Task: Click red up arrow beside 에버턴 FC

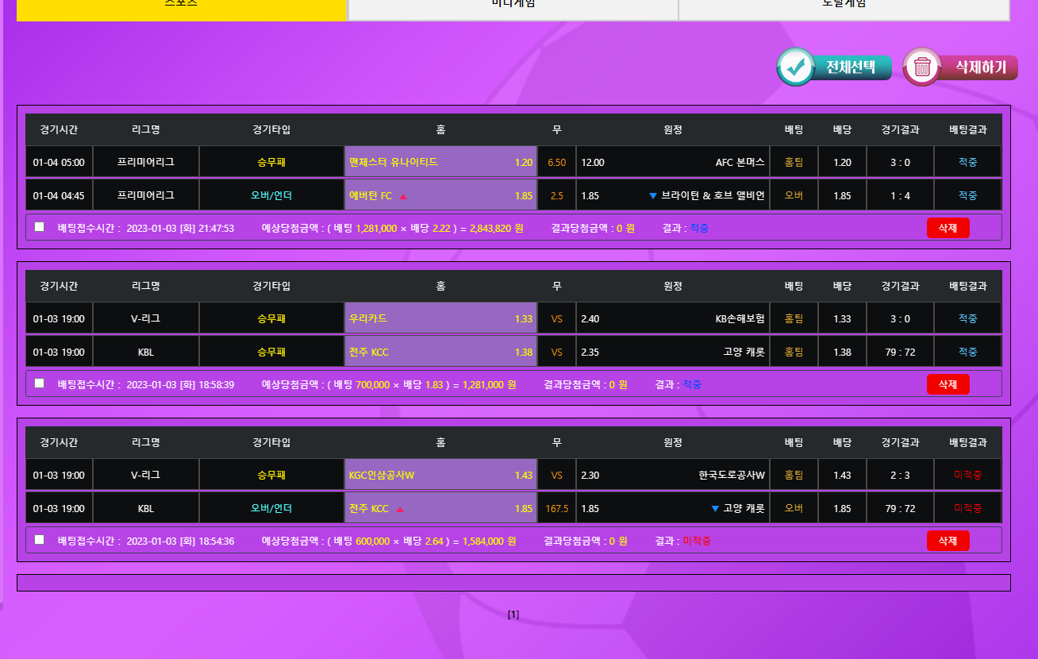Action: coord(403,196)
